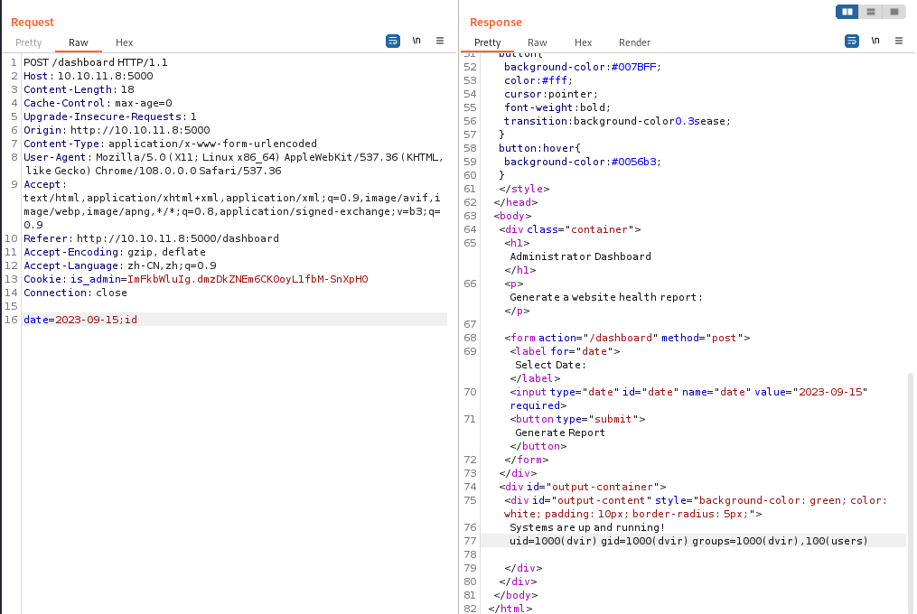
Task: Switch Request view to the Pretty tab
Action: point(29,42)
